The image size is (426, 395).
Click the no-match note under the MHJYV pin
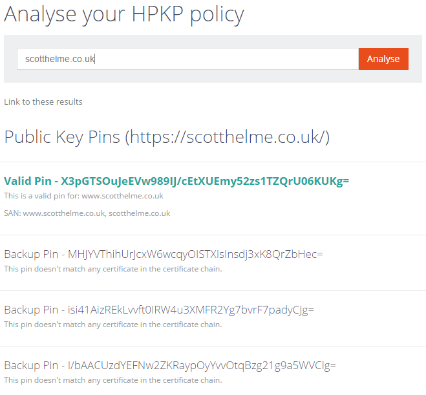point(112,269)
